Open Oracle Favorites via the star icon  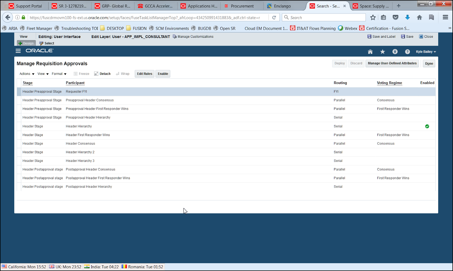pos(383,52)
